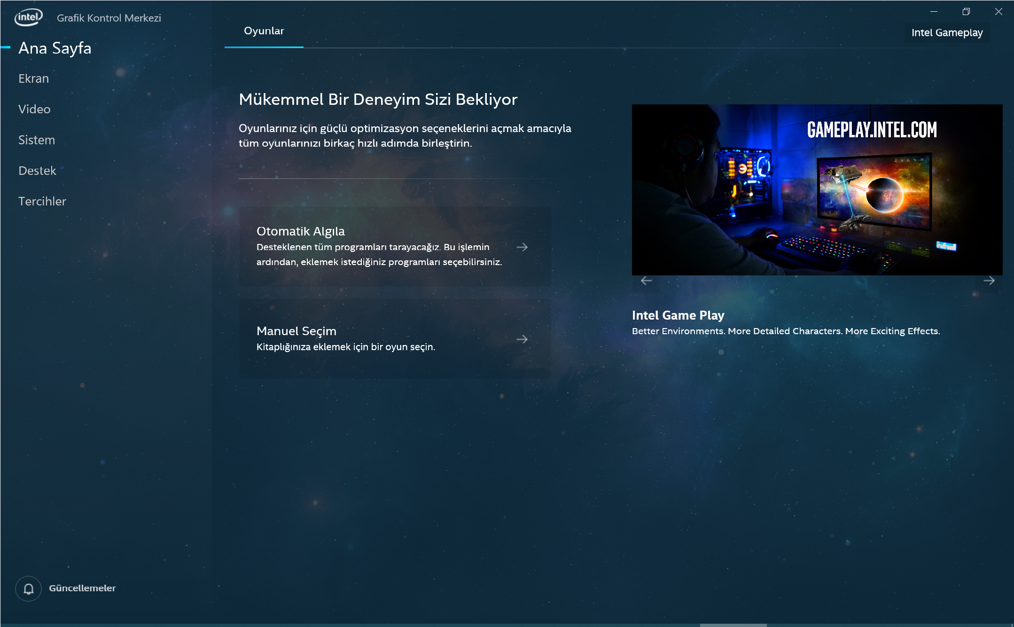
Task: Open the Video section
Action: pos(34,109)
